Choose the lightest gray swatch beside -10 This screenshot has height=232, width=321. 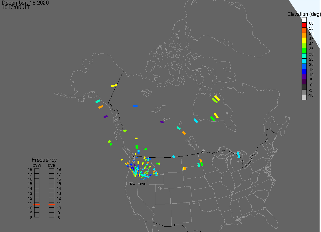[304, 97]
